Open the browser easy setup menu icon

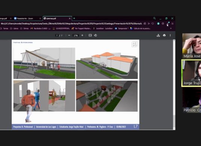click(172, 24)
